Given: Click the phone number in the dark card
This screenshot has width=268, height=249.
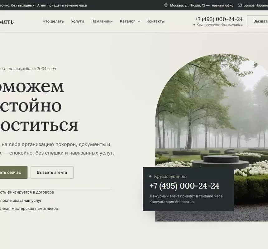Looking at the screenshot, I should (184, 186).
